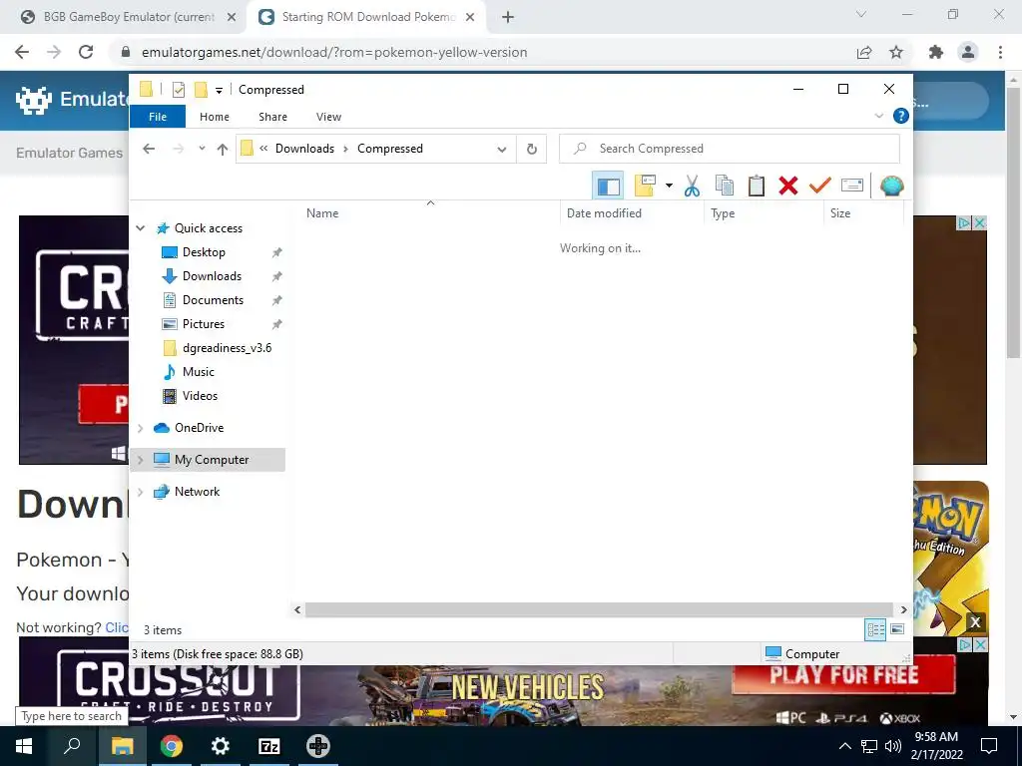Select Desktop in Quick access

[x=204, y=252]
